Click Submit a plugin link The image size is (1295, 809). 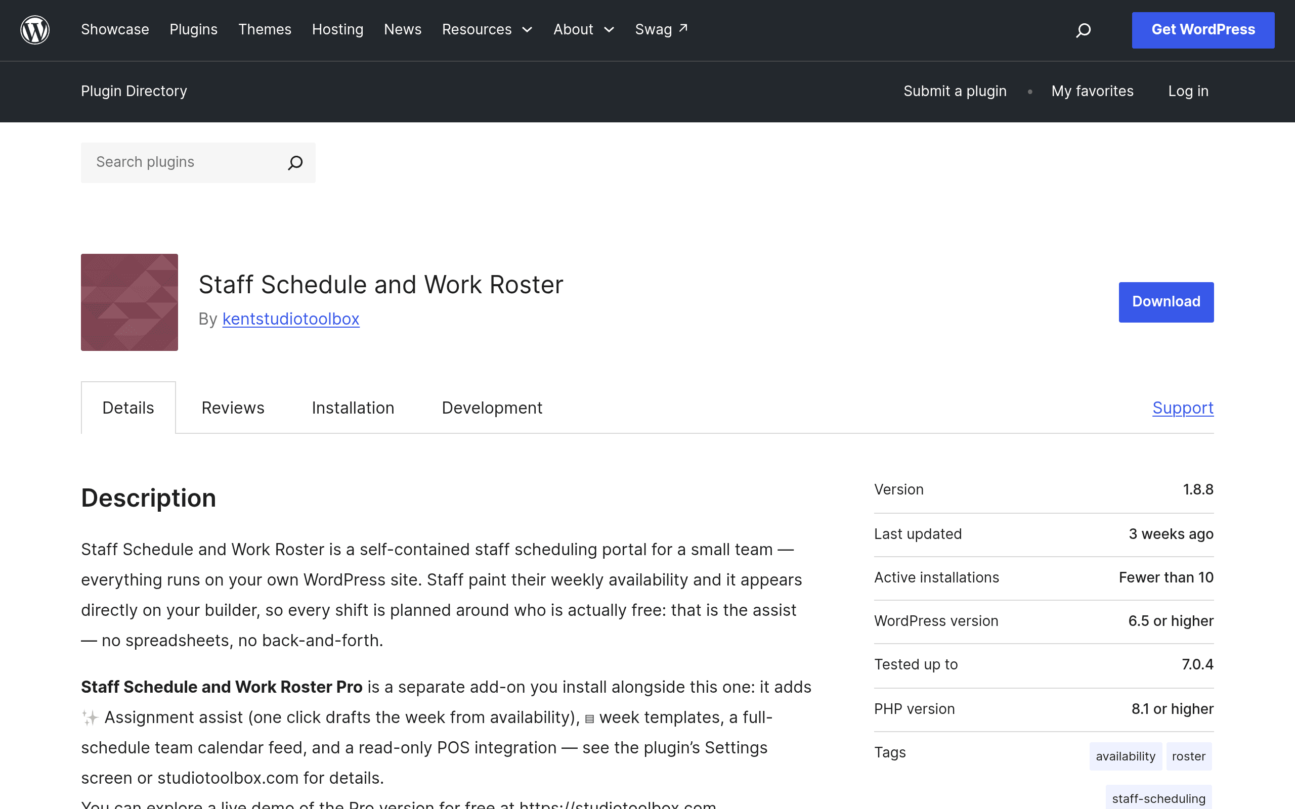pyautogui.click(x=955, y=91)
